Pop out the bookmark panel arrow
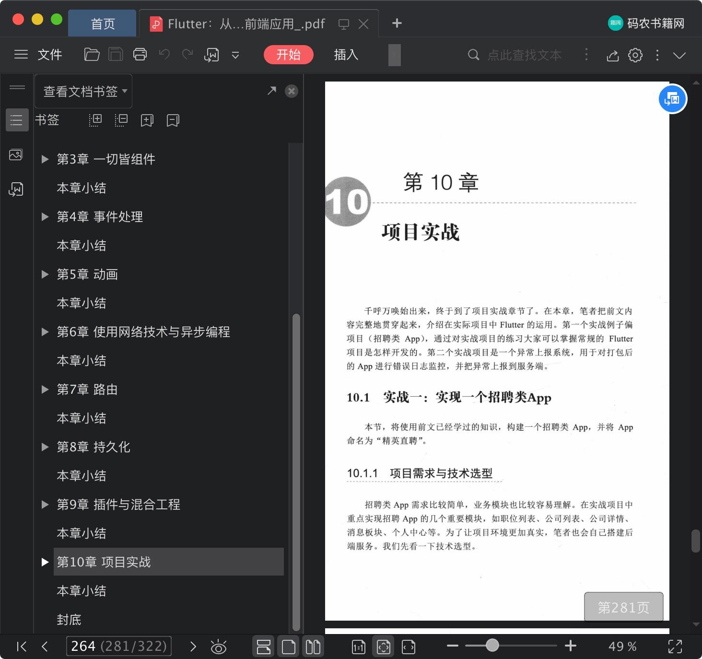Viewport: 702px width, 659px height. [272, 90]
